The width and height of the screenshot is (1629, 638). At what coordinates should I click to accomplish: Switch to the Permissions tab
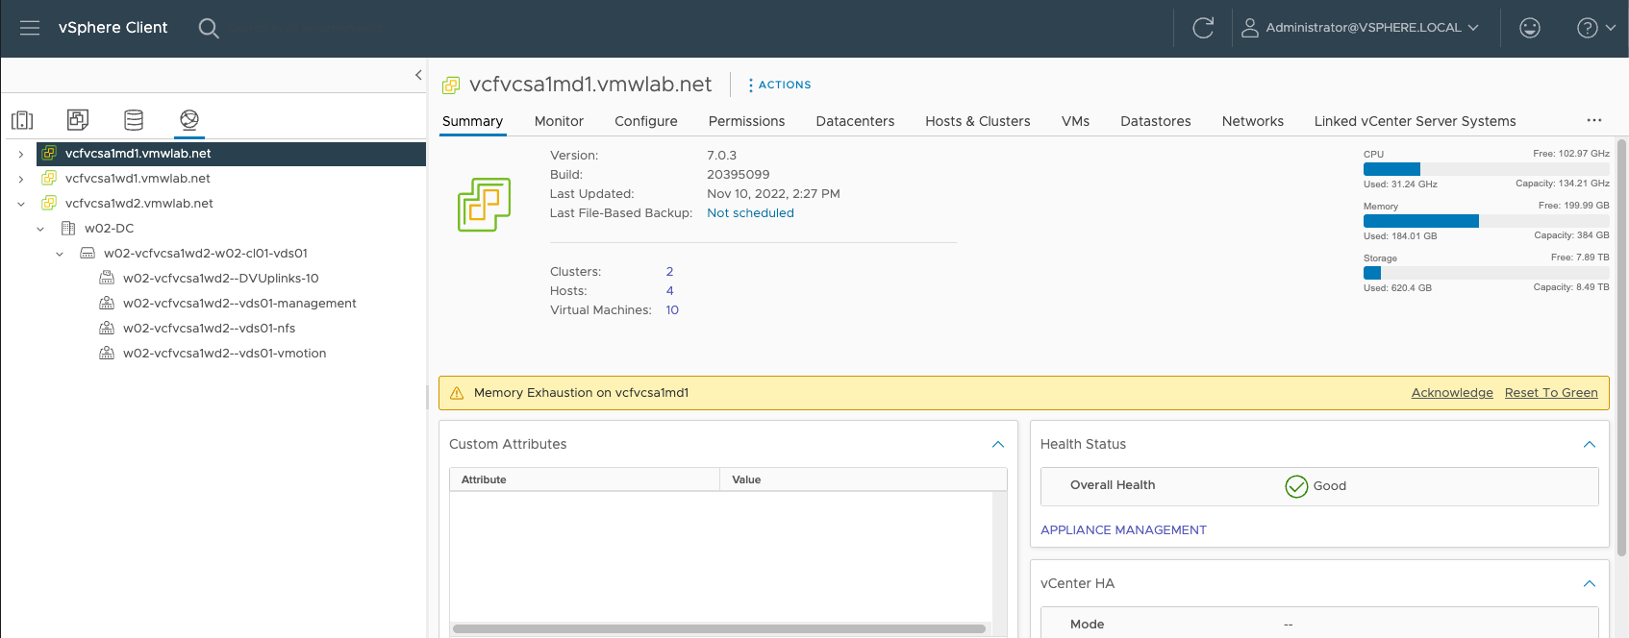click(x=746, y=121)
